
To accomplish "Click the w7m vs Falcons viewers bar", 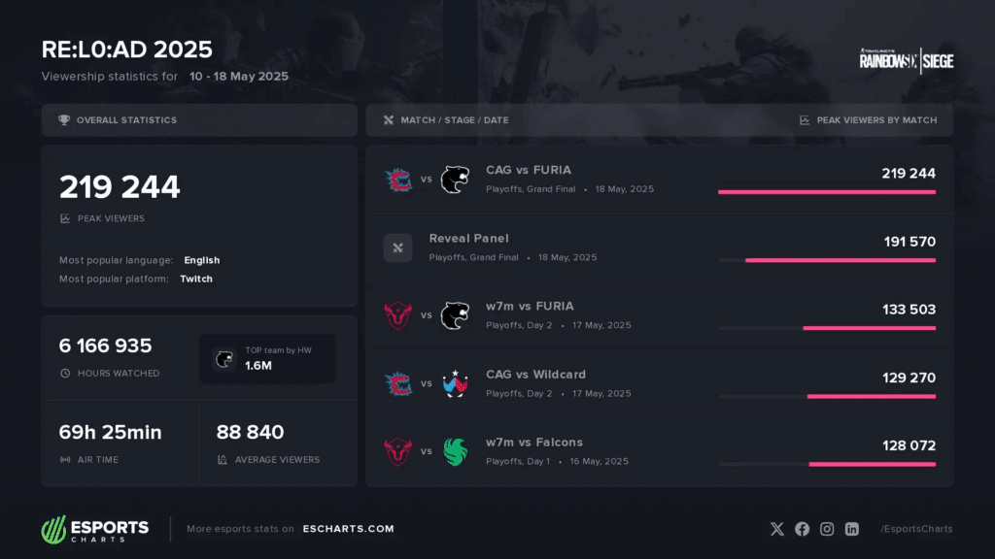I will pyautogui.click(x=872, y=464).
